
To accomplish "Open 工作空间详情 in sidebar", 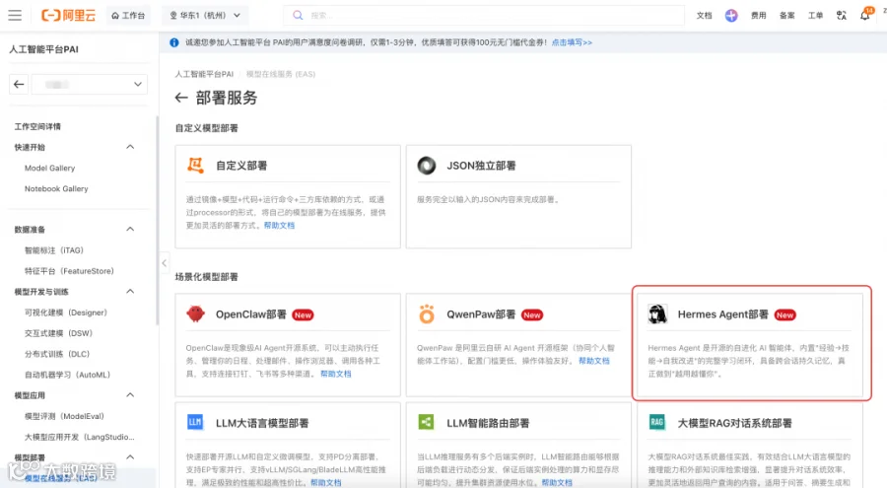I will click(x=37, y=126).
